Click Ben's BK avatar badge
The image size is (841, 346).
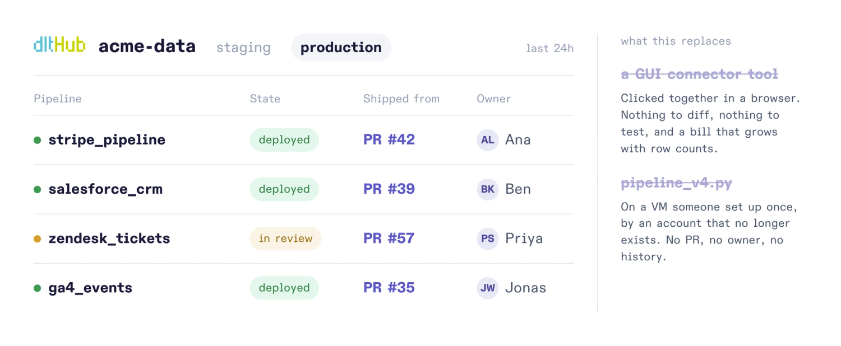click(x=488, y=189)
